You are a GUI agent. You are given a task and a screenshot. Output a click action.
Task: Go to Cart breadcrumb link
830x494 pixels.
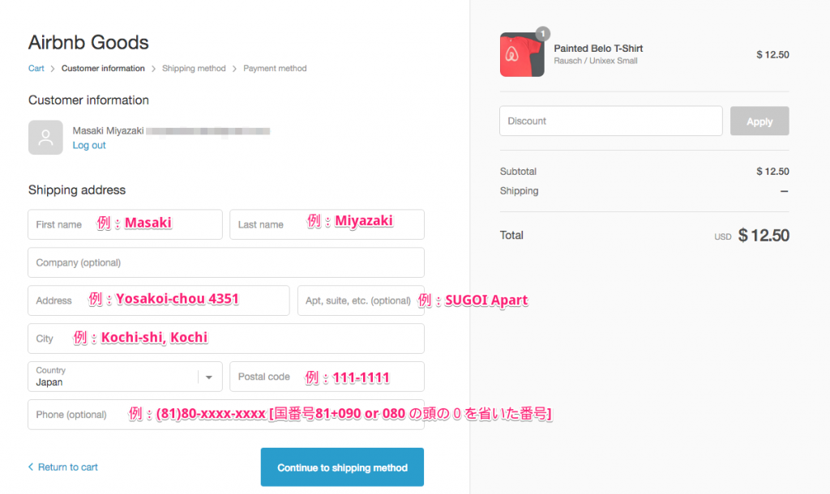click(36, 68)
